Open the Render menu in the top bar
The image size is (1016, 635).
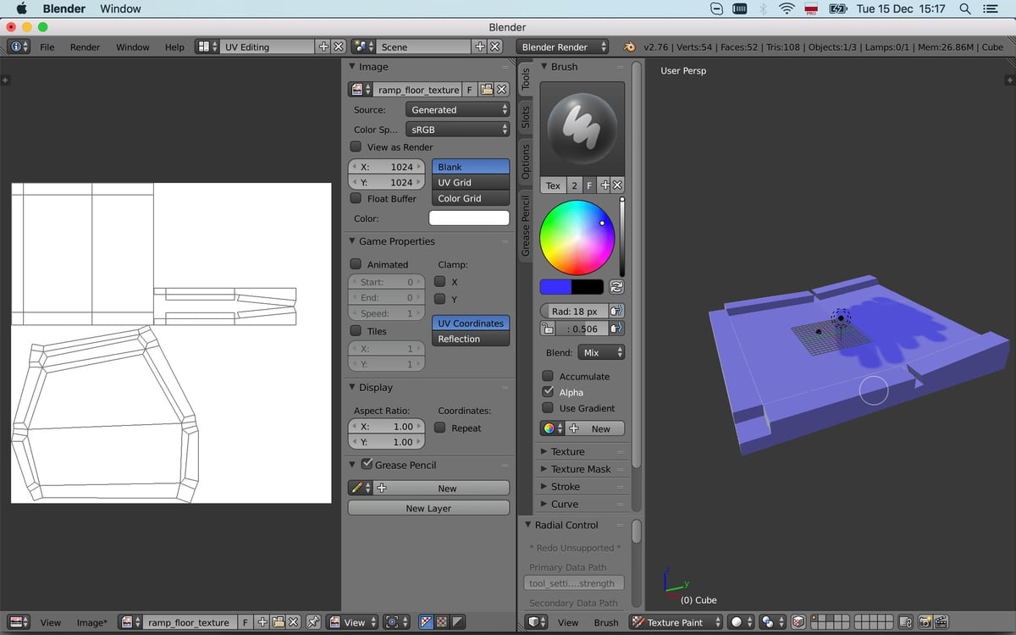tap(85, 47)
